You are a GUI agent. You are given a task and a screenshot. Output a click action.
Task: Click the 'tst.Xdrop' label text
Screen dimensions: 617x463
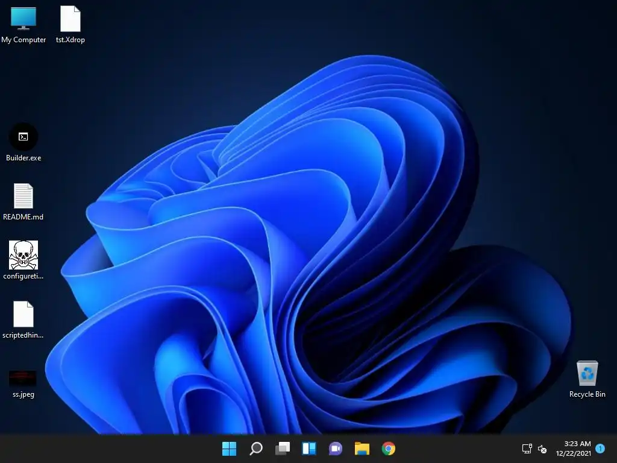coord(70,40)
